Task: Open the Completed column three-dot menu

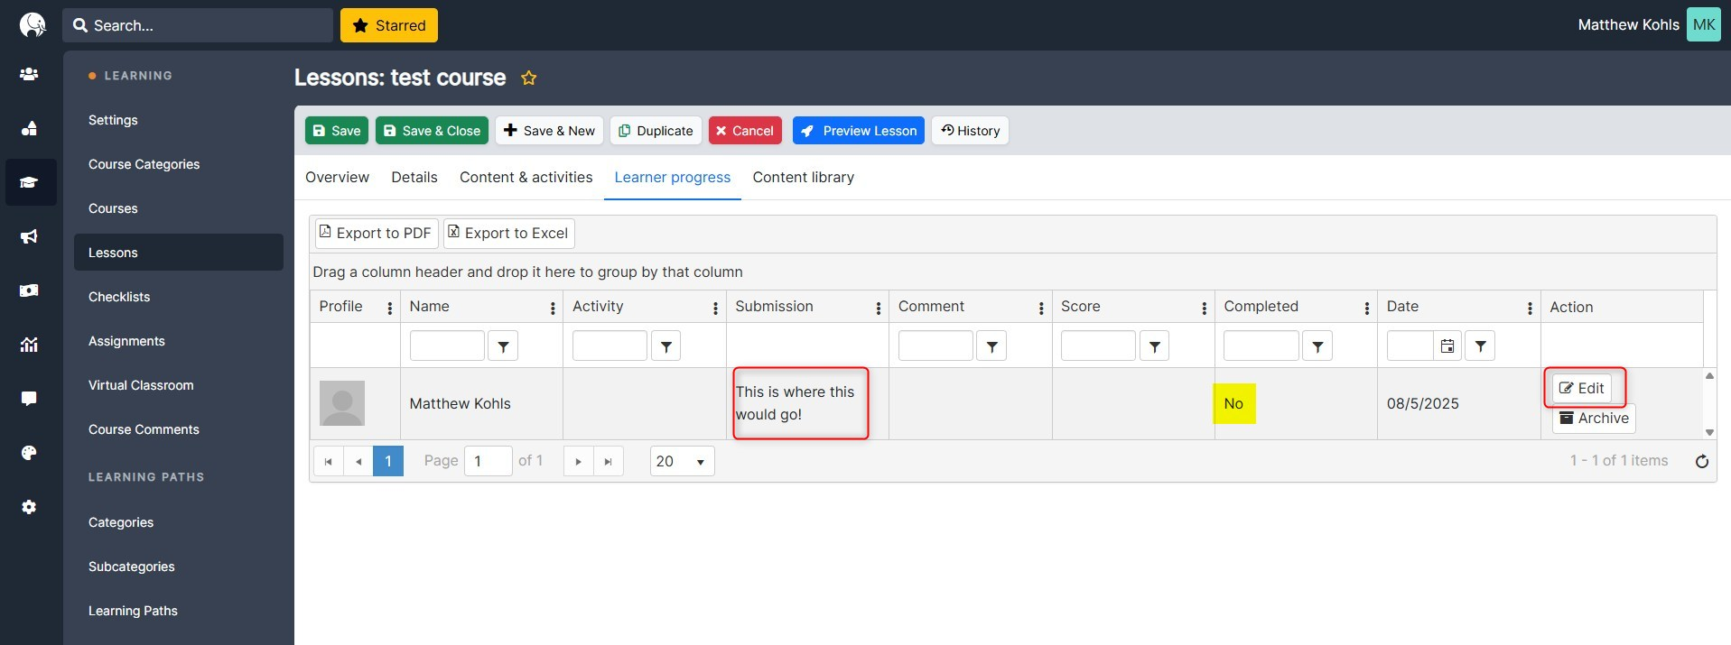Action: coord(1366,309)
